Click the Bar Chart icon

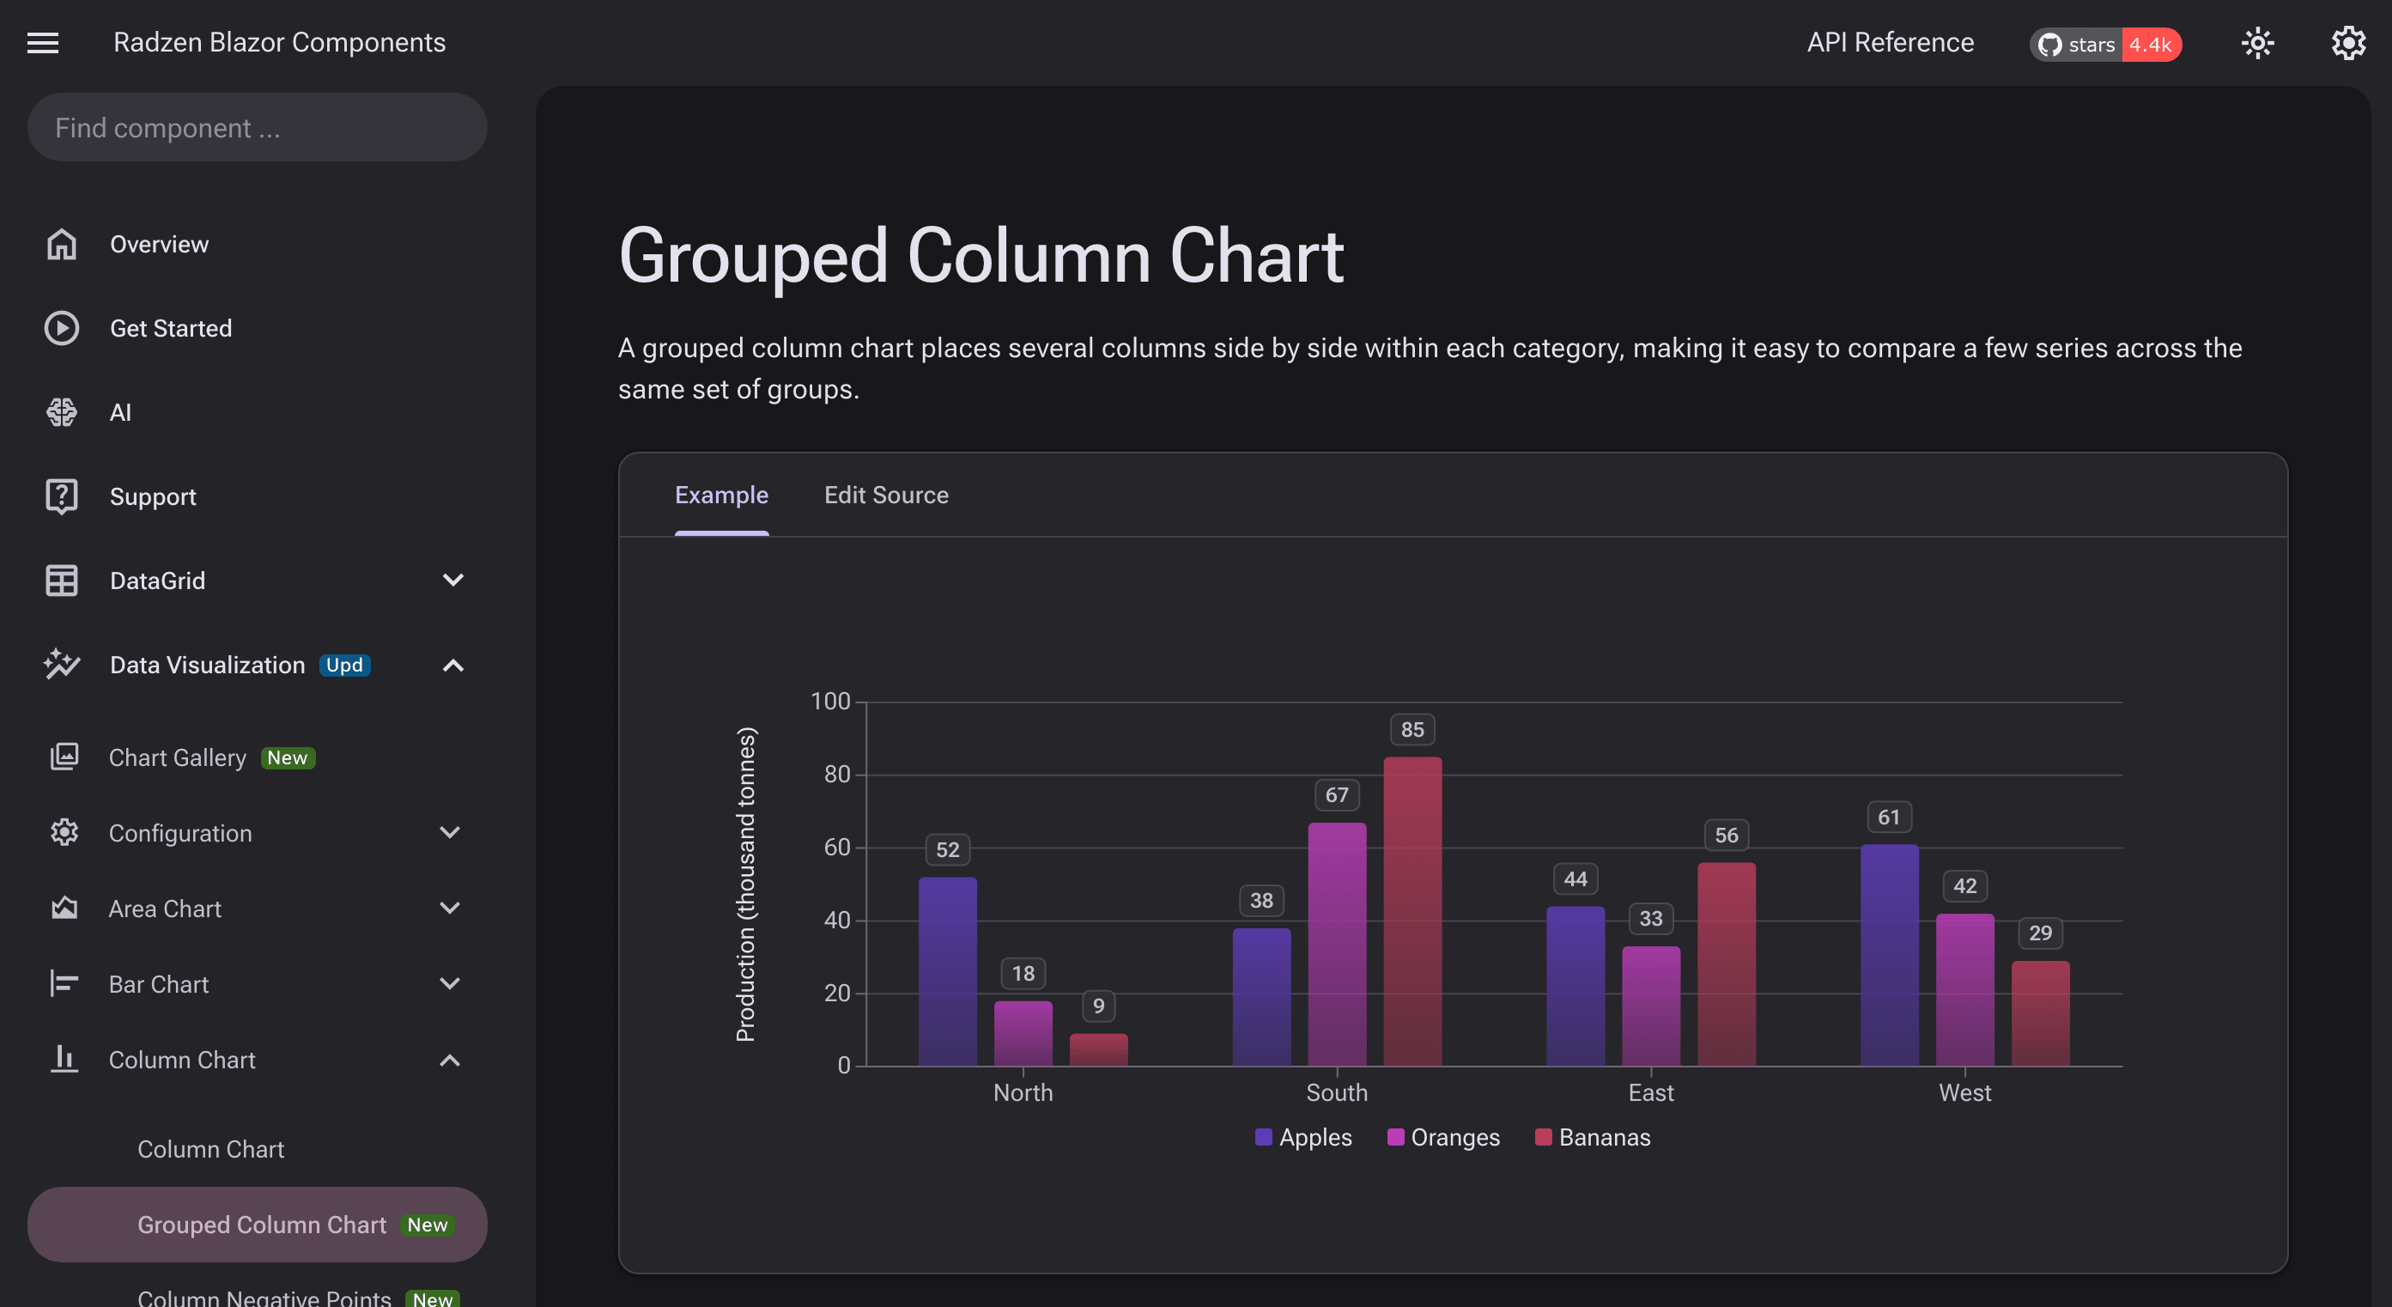[64, 982]
